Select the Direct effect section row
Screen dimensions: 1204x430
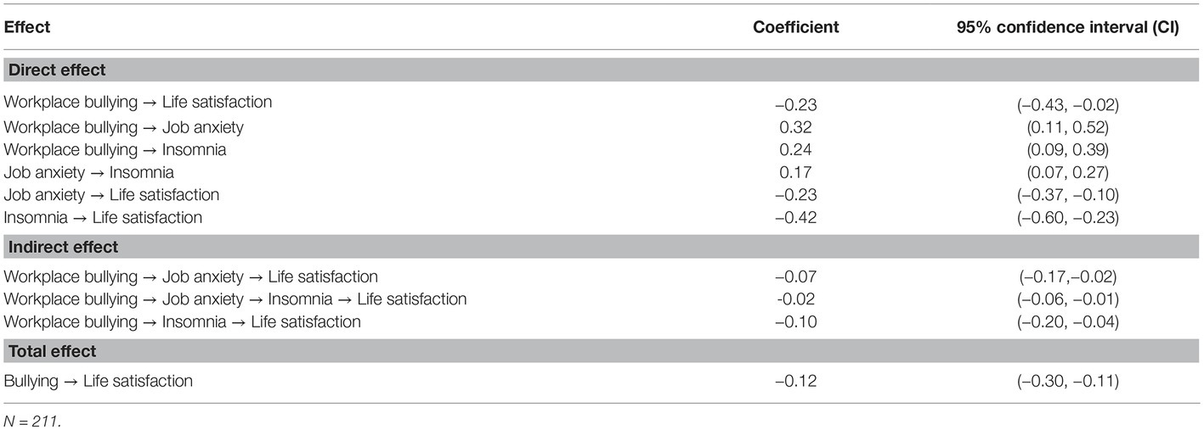tap(602, 70)
